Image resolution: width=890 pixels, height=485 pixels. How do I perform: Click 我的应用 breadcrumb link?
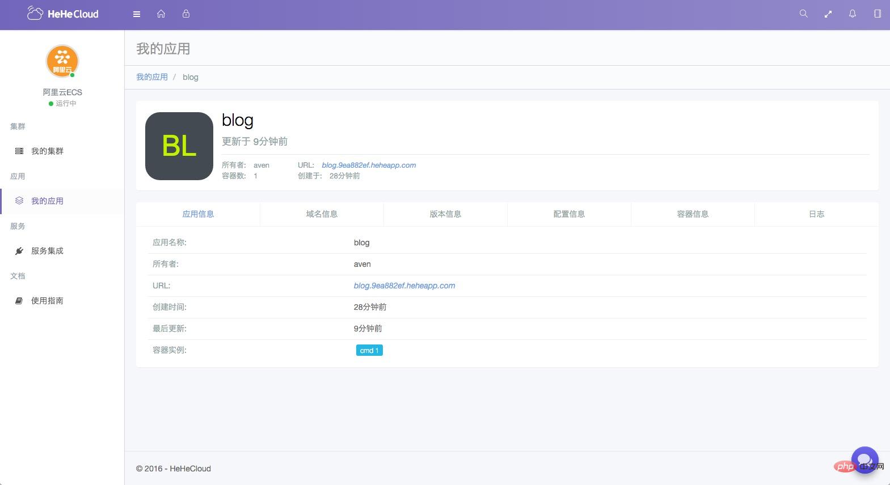click(152, 77)
